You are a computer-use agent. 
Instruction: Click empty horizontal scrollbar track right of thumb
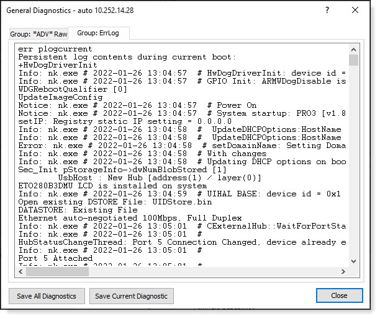click(x=213, y=271)
